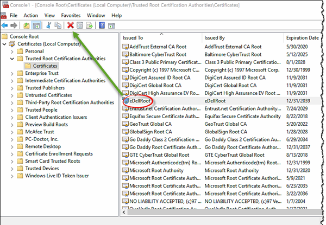Select Go Daddy Root Certificate Authority row
The width and height of the screenshot is (326, 225).
tap(222, 147)
